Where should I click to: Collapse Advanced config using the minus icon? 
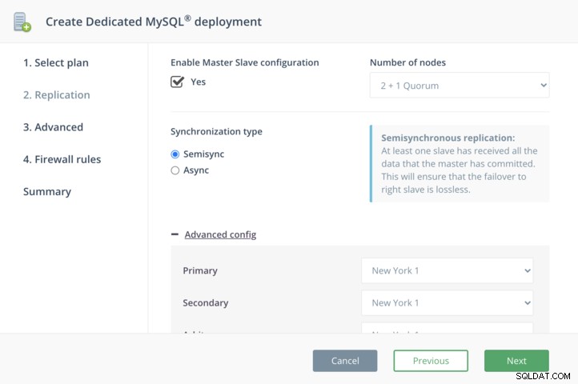175,234
